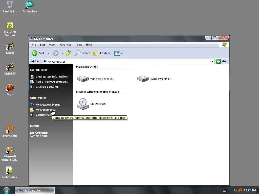259x194 pixels.
Task: Click the Add or remove programs link
Action: click(52, 82)
